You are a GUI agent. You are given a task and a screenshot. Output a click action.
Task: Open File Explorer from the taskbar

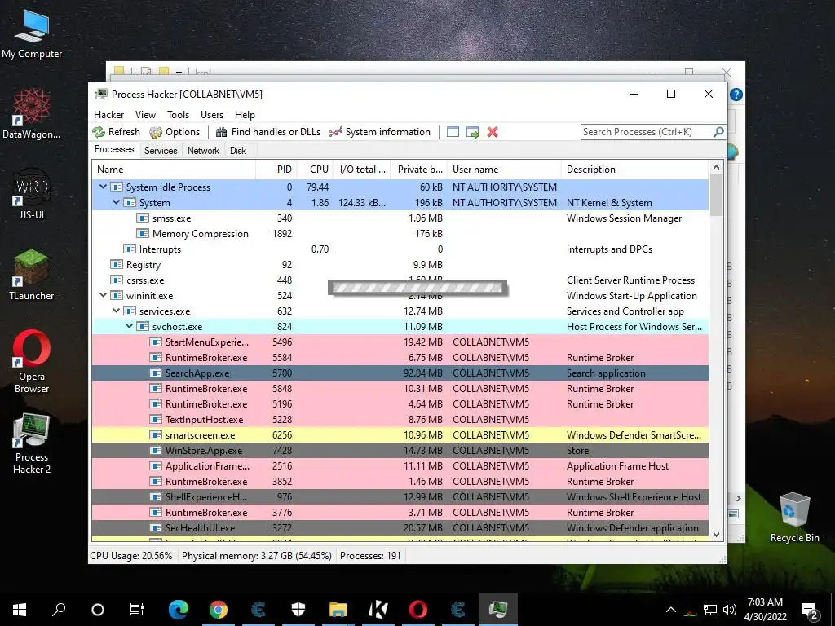(x=338, y=610)
